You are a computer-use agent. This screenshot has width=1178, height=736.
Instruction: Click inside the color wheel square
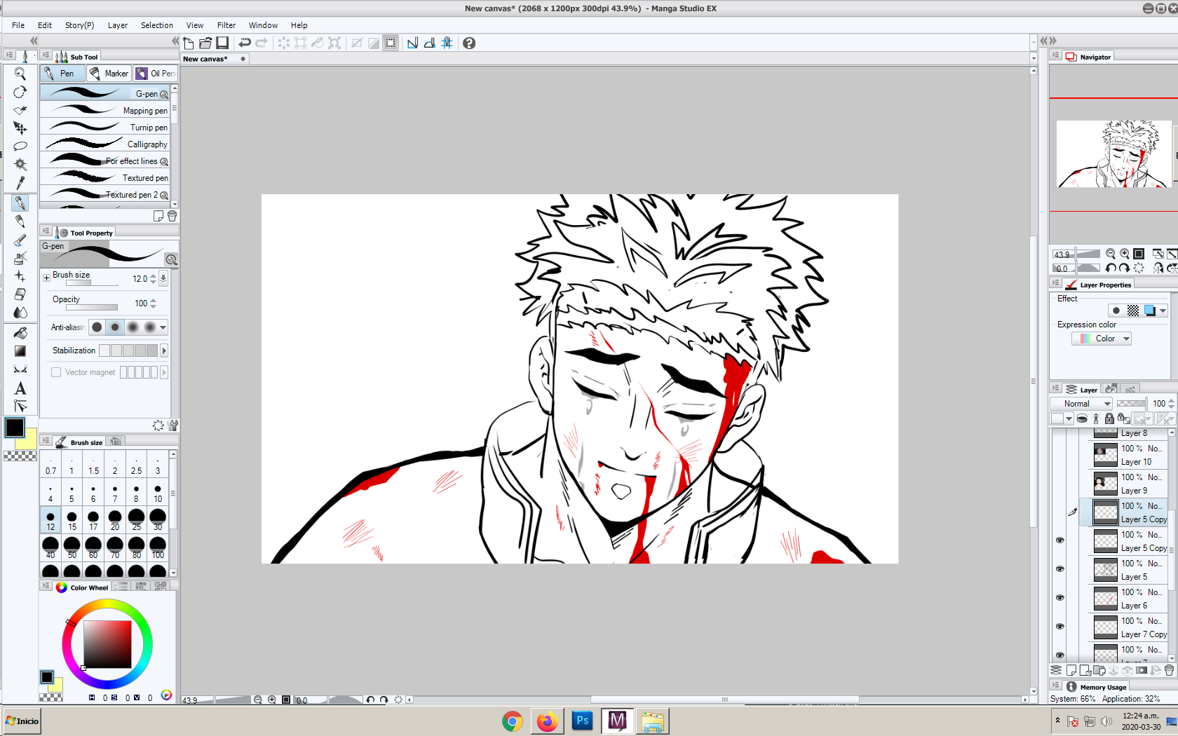(107, 644)
